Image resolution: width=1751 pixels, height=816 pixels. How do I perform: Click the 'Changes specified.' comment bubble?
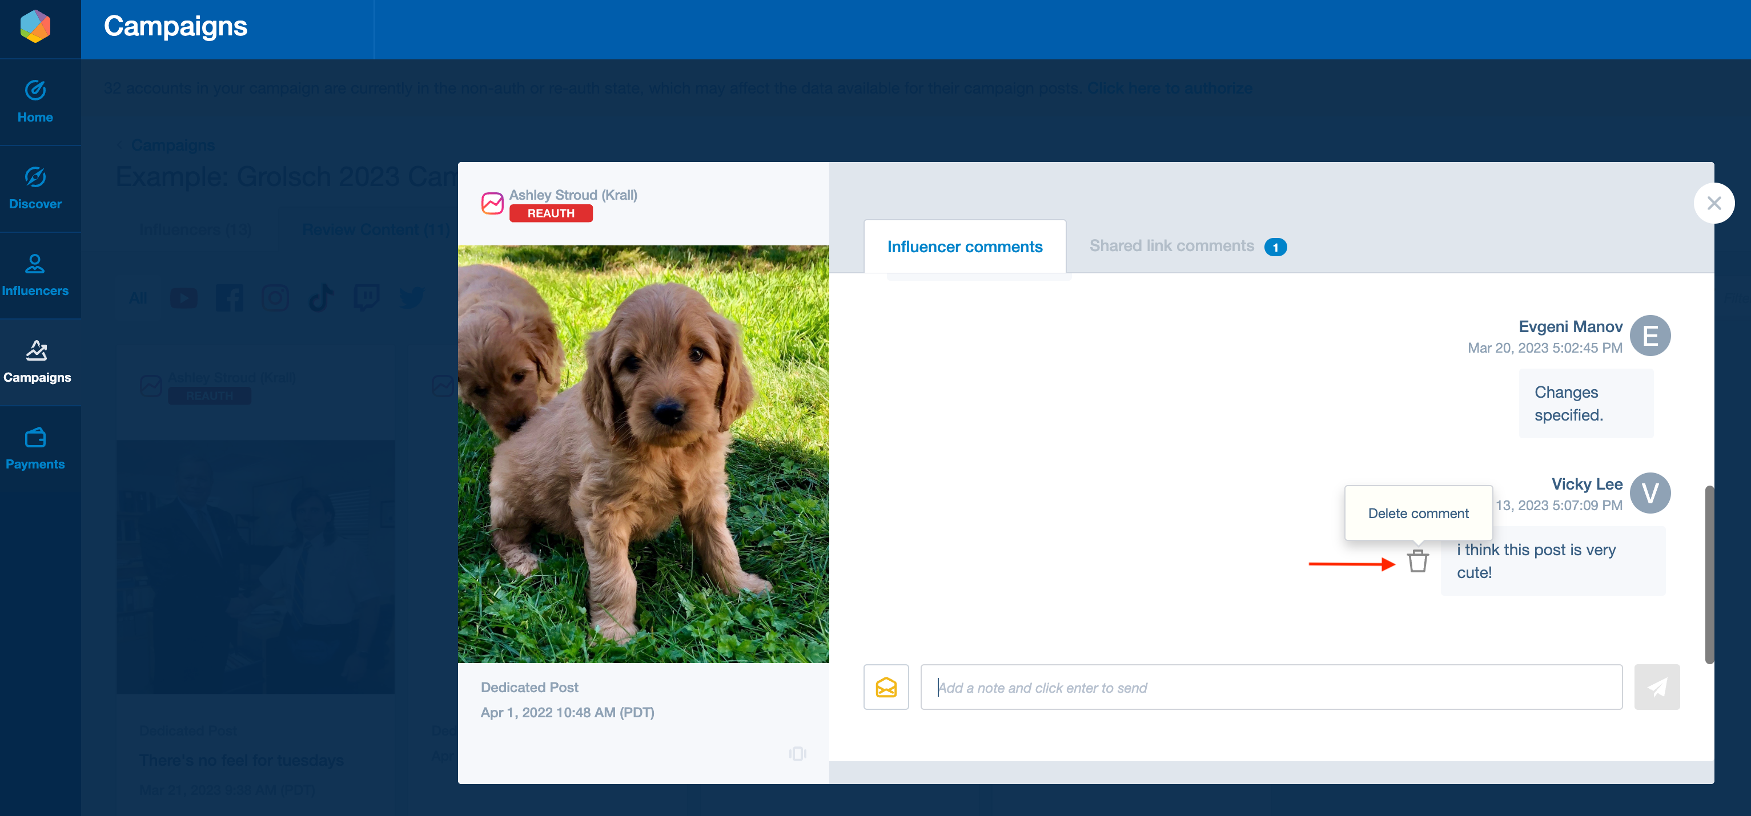tap(1586, 403)
